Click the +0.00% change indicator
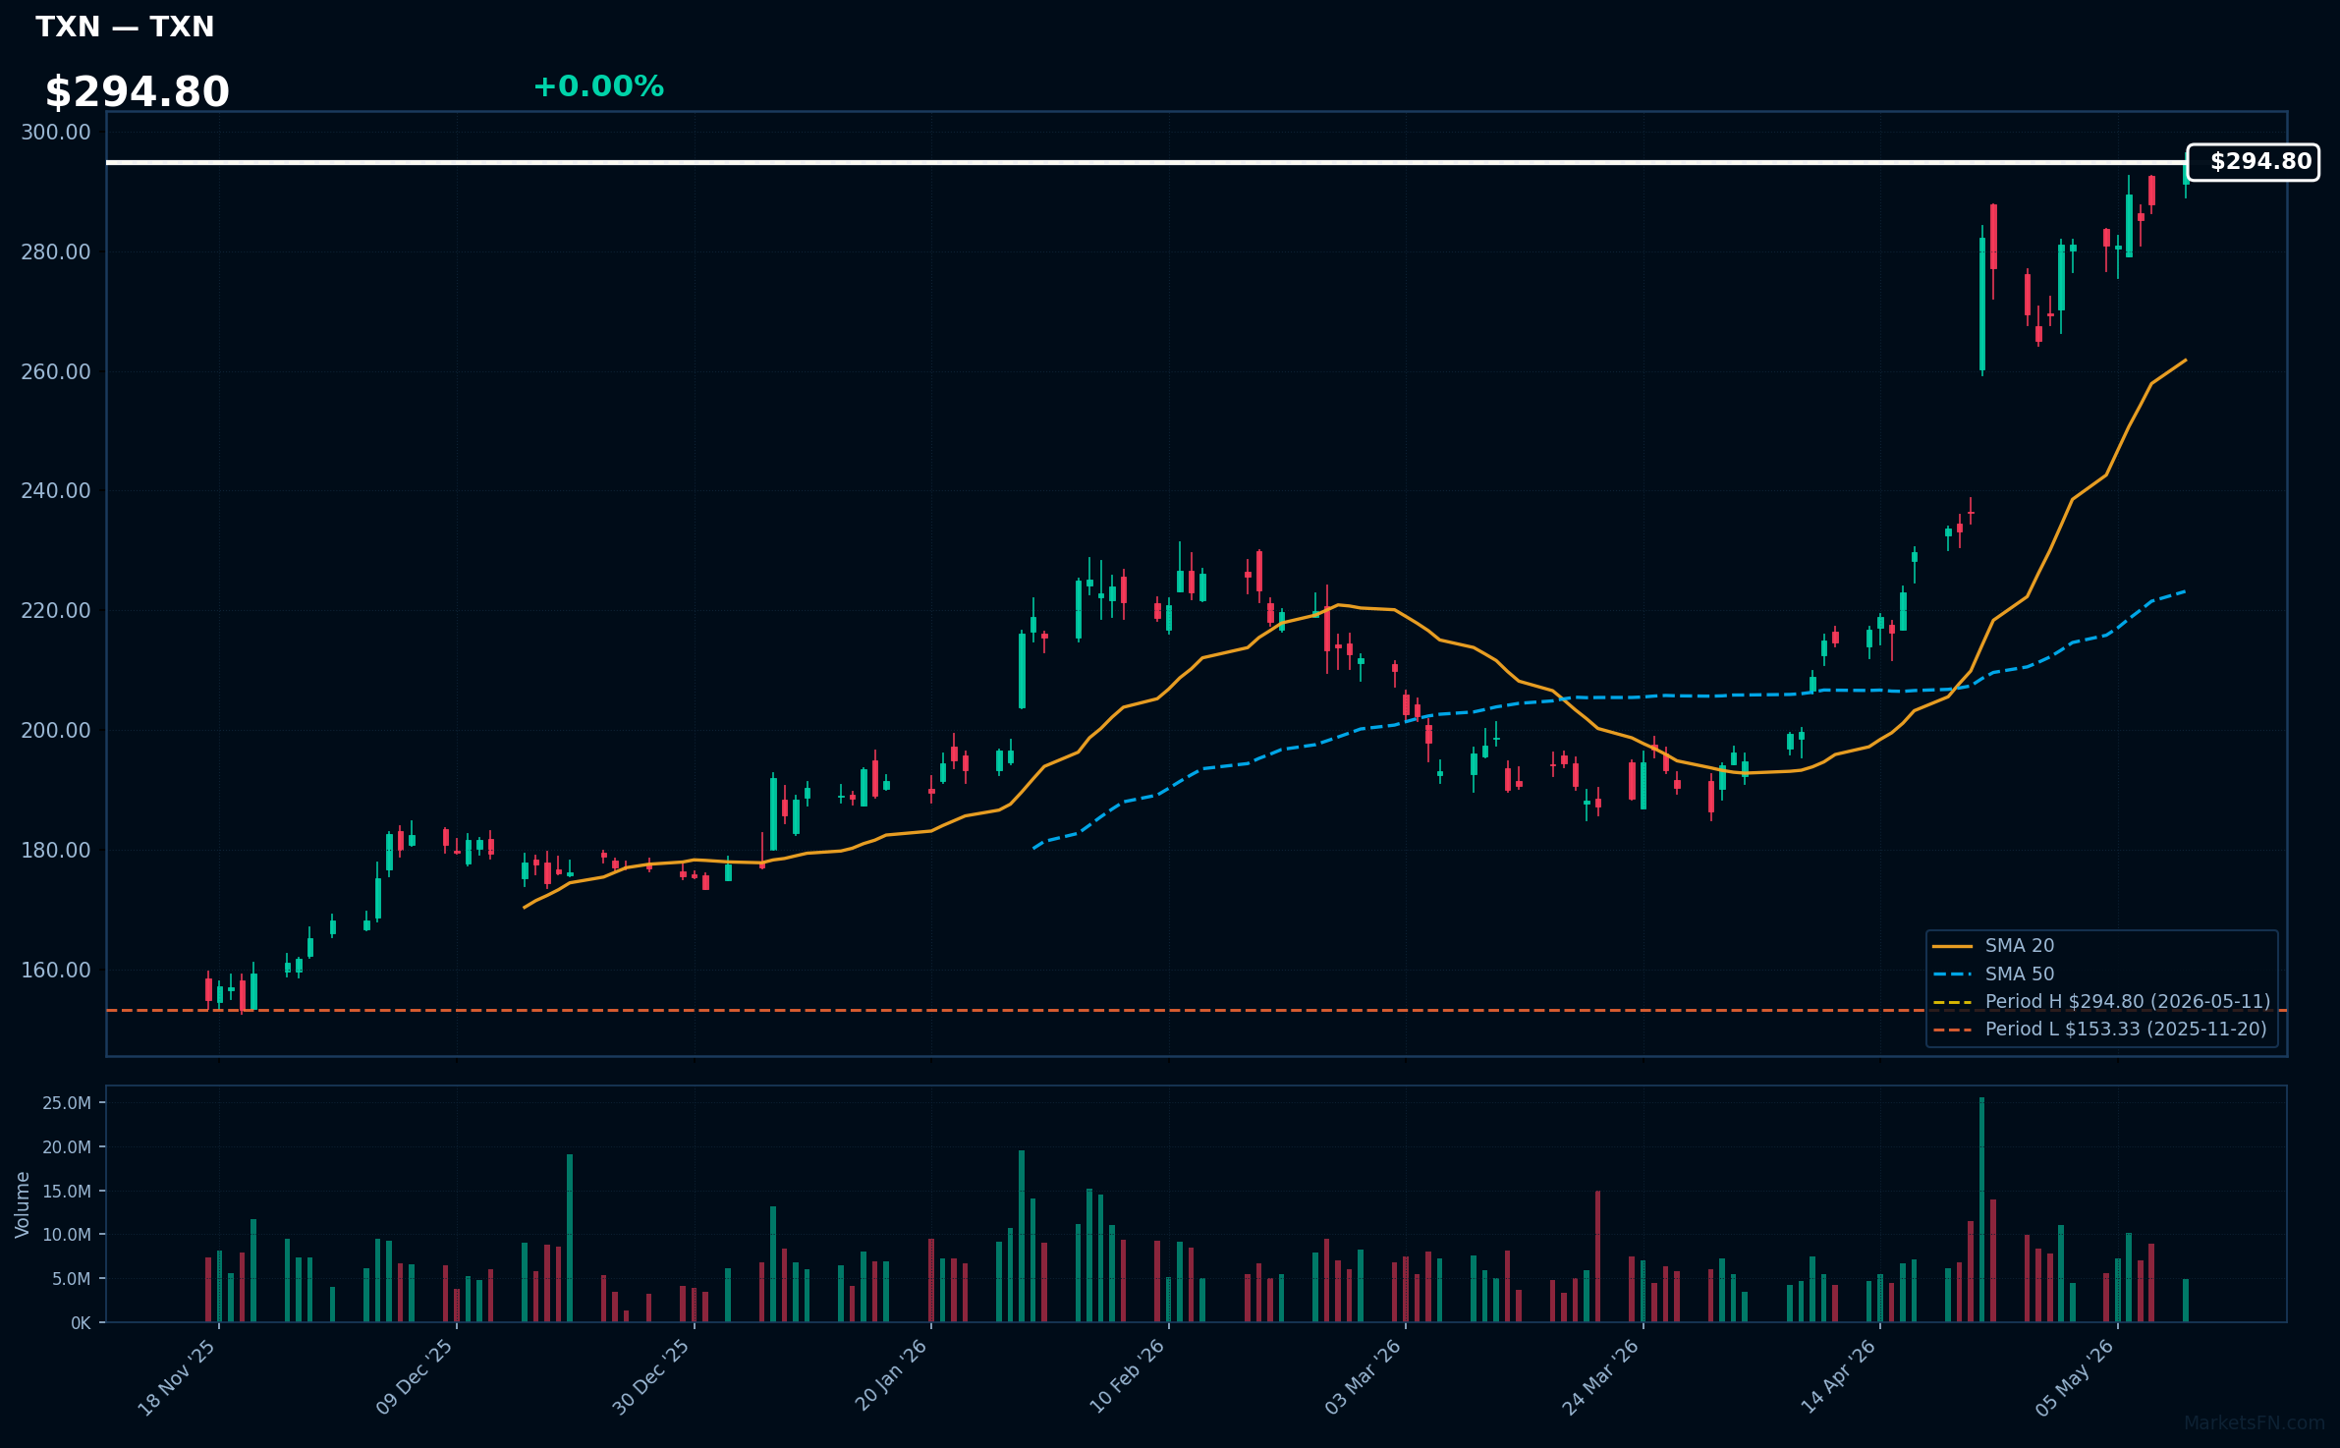This screenshot has width=2340, height=1448. pos(598,86)
